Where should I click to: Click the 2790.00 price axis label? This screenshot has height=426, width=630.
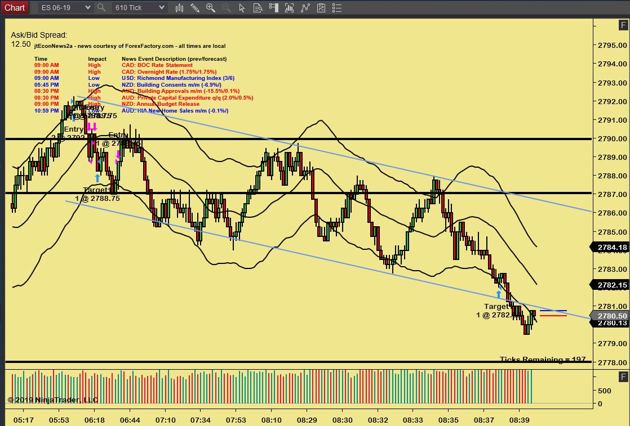coord(612,139)
